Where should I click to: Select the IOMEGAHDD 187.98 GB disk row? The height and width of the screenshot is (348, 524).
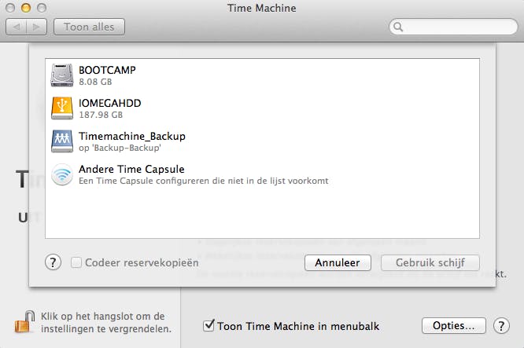click(x=236, y=108)
